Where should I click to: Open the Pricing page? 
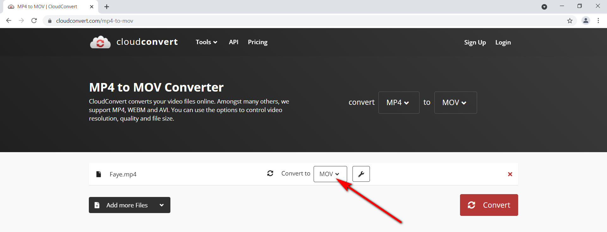(257, 42)
